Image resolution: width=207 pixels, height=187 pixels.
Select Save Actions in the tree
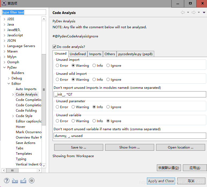pos(26,143)
